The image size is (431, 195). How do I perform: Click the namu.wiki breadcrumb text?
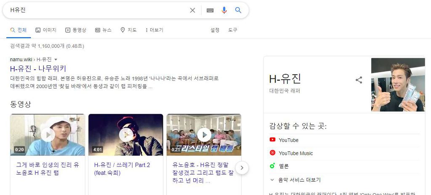31,60
